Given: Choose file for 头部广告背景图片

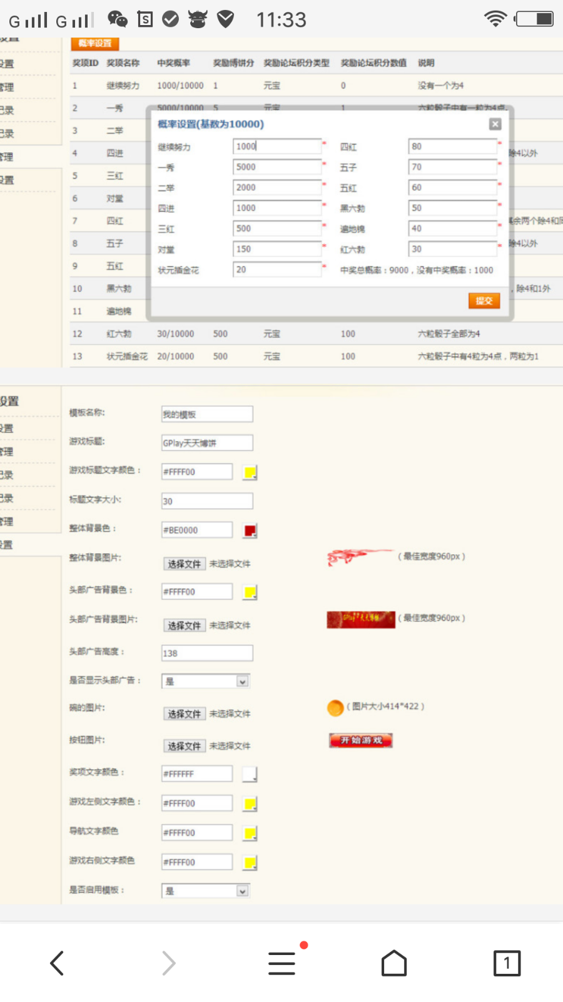Looking at the screenshot, I should click(185, 626).
